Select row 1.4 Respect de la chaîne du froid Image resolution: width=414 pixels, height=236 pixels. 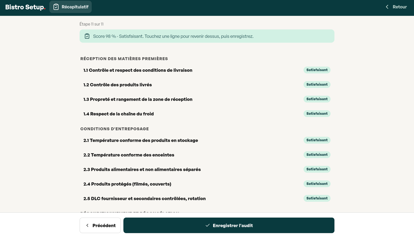pos(207,114)
